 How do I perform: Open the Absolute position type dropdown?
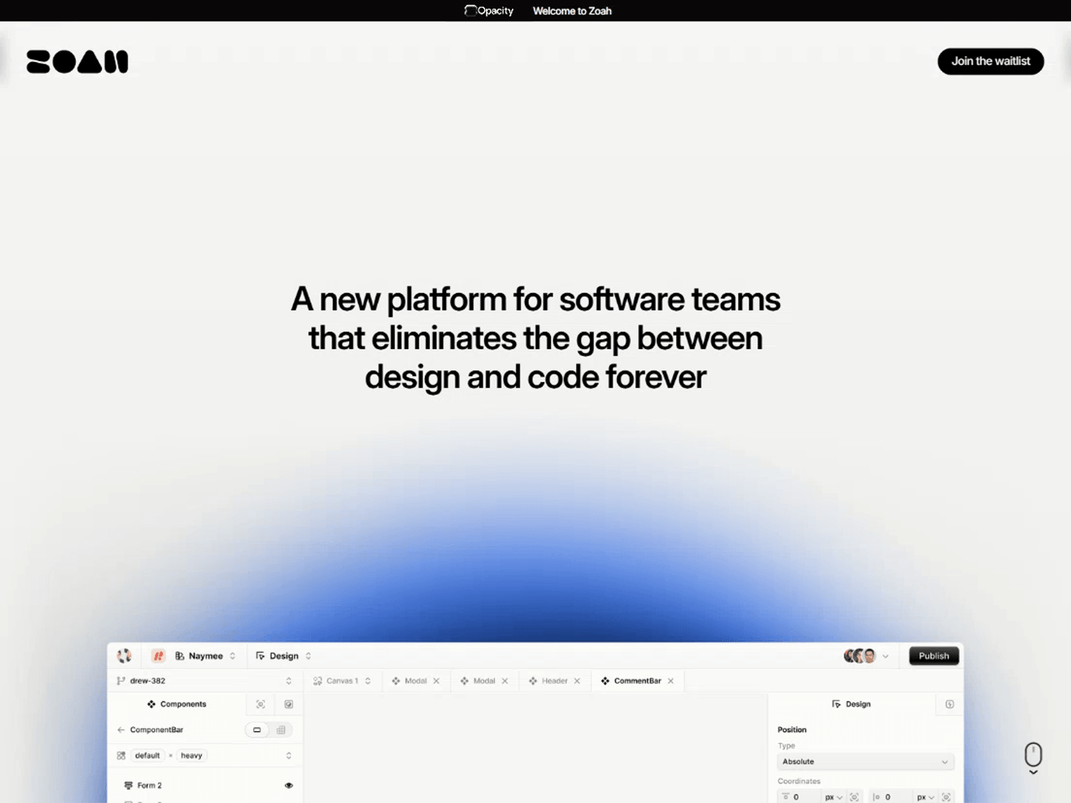[x=865, y=762]
